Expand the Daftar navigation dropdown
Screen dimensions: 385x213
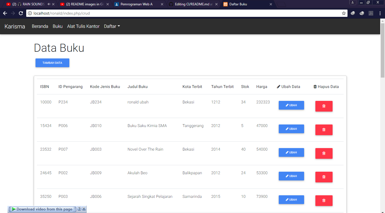click(112, 26)
